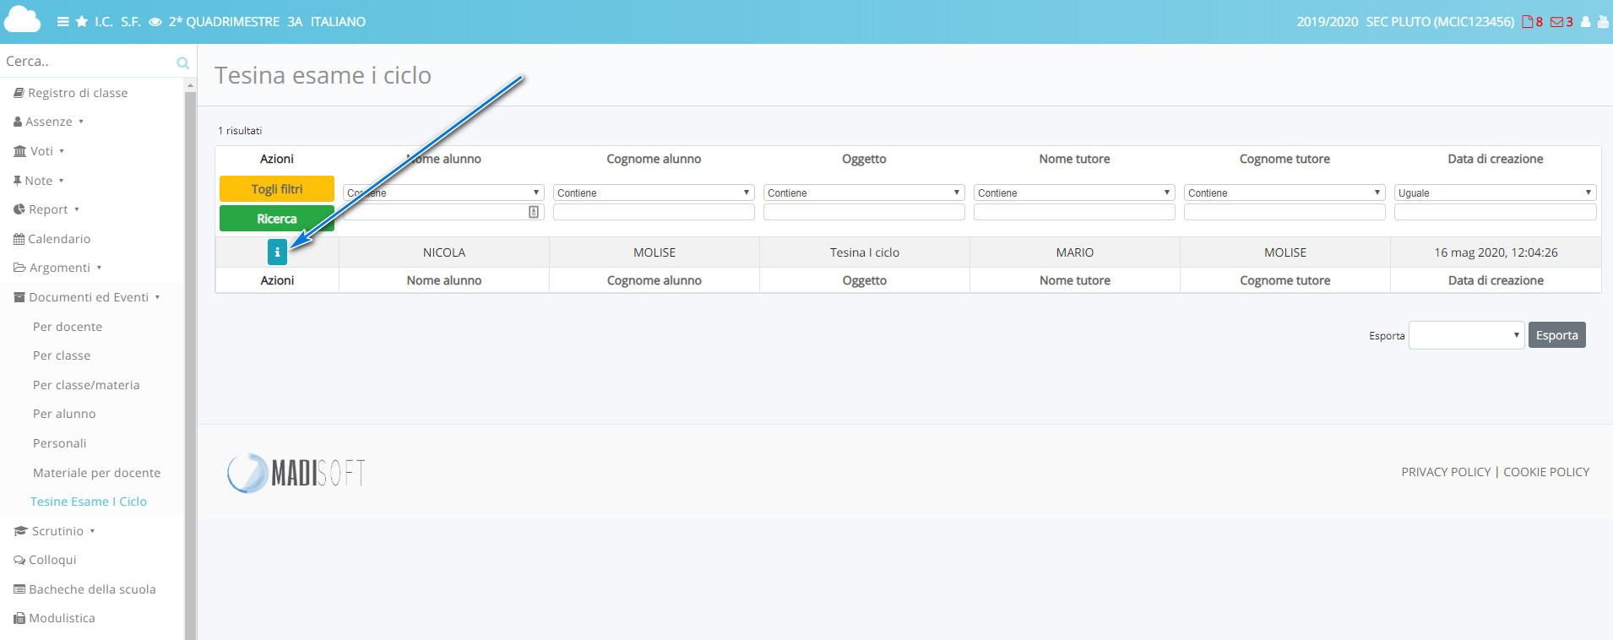Toggle the hamburger menu icon
The height and width of the screenshot is (640, 1613).
click(63, 22)
